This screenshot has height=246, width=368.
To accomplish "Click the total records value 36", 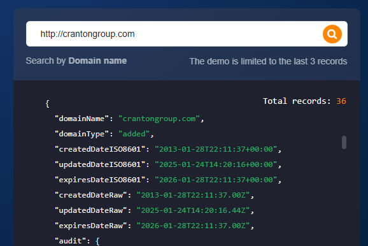I will tap(341, 101).
